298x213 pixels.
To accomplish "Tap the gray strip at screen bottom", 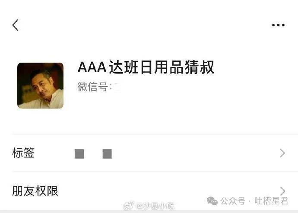I will 149,212.
